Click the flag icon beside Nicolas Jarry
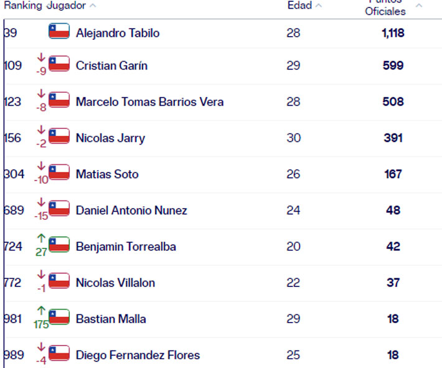This screenshot has width=442, height=368. click(59, 137)
